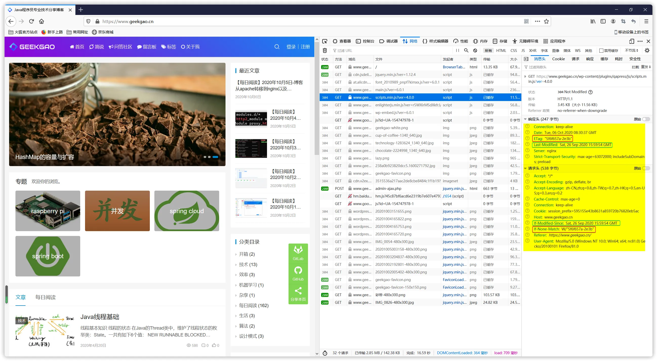Image resolution: width=657 pixels, height=361 pixels.
Task: Pause network traffic recording
Action: tap(457, 51)
